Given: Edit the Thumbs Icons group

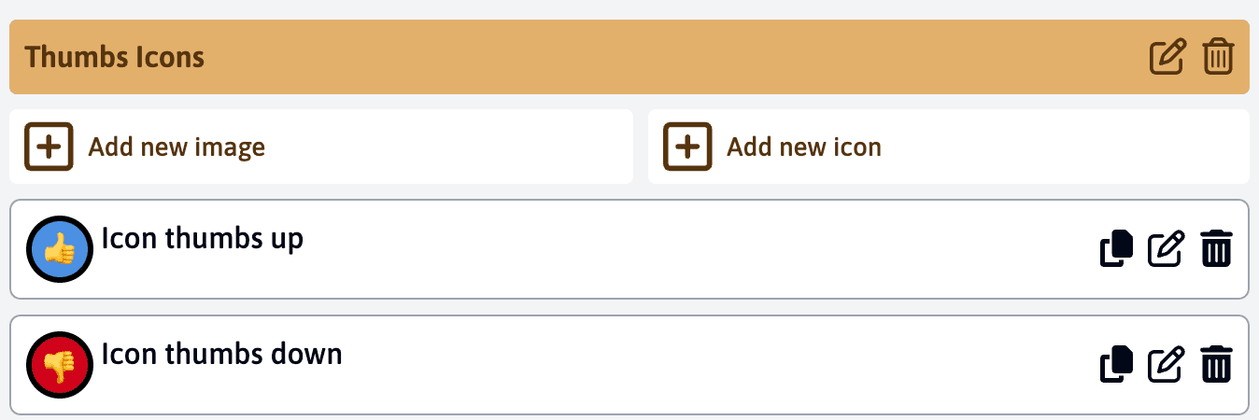Looking at the screenshot, I should point(1167,57).
